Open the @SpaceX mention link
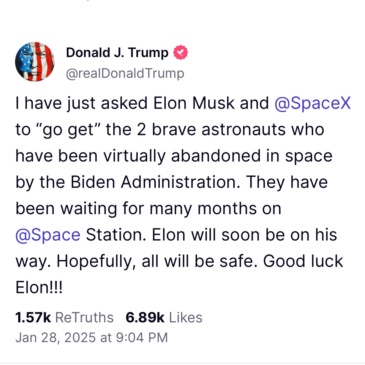Viewport: 365px width, 365px height. pos(313,103)
